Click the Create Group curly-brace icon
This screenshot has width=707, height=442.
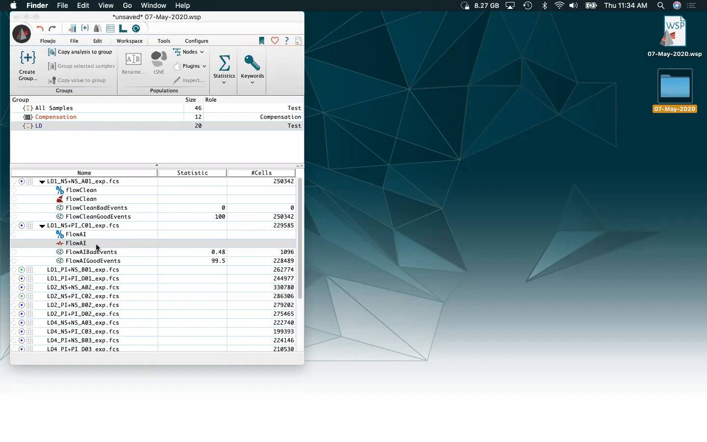tap(27, 58)
